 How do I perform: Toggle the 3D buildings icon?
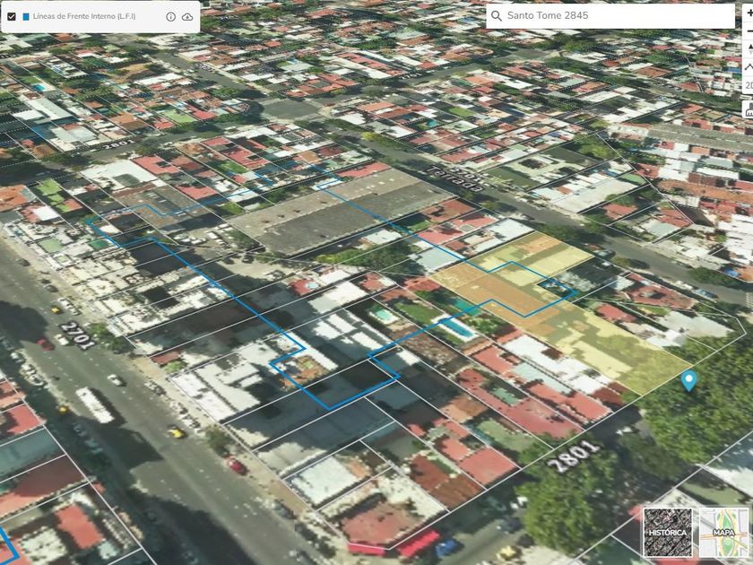pos(749,109)
